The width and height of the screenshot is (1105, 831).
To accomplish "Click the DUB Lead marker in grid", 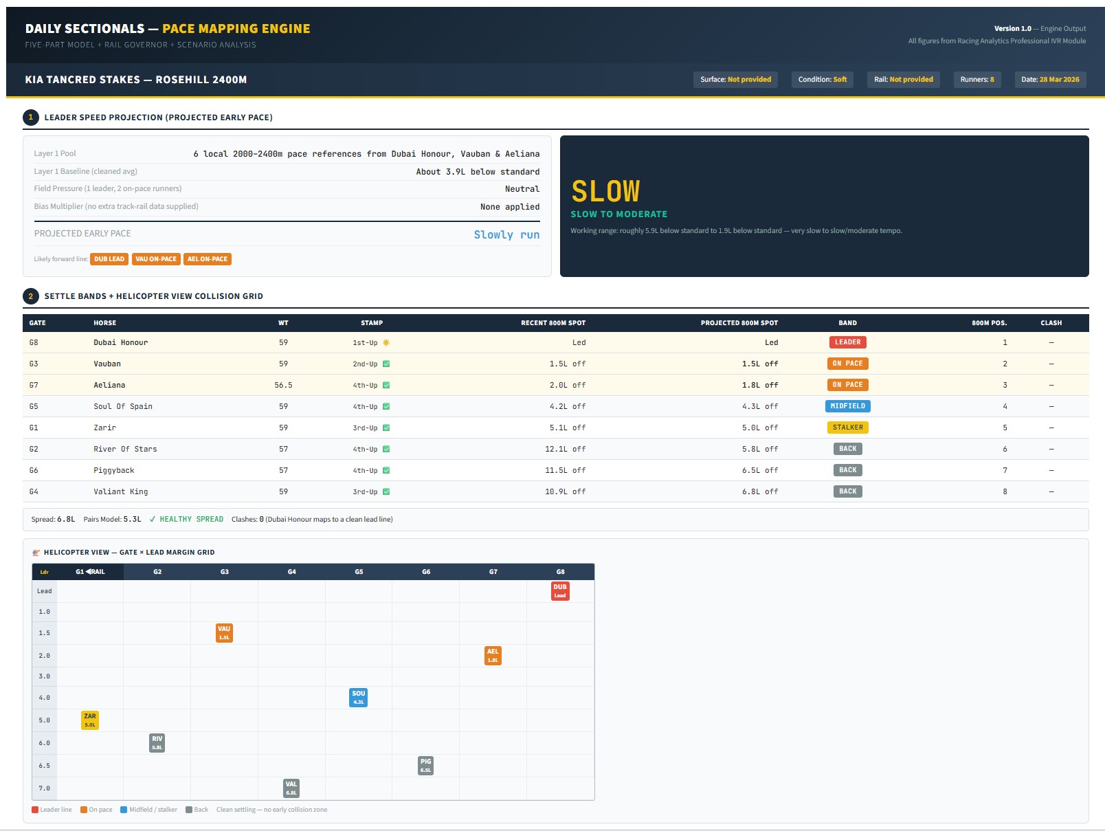I will (560, 591).
